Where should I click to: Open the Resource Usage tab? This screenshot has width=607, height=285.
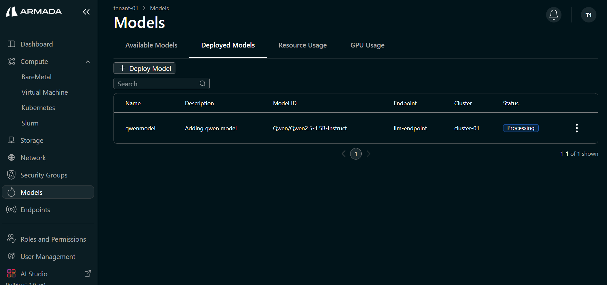click(x=303, y=45)
